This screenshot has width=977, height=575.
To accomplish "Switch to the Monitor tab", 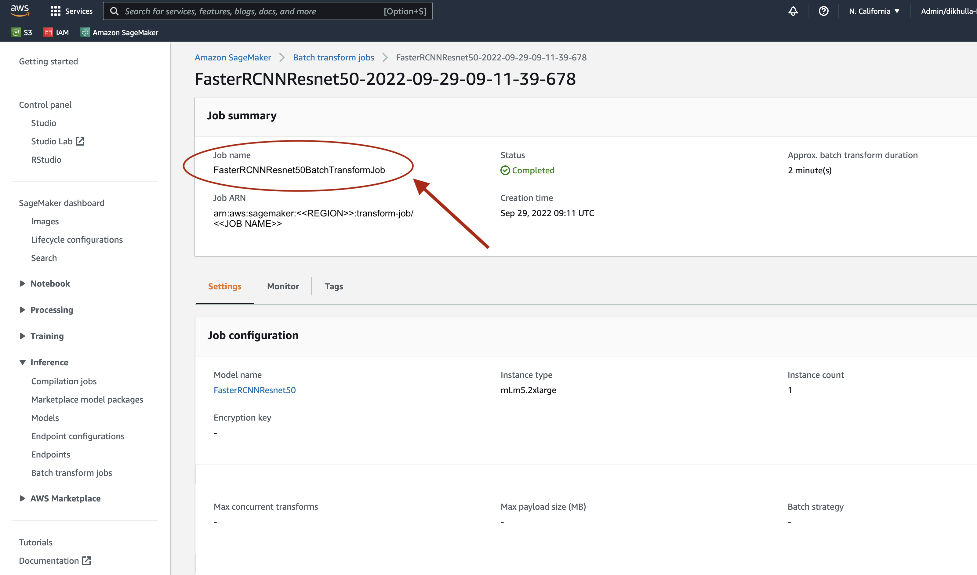I will tap(283, 286).
